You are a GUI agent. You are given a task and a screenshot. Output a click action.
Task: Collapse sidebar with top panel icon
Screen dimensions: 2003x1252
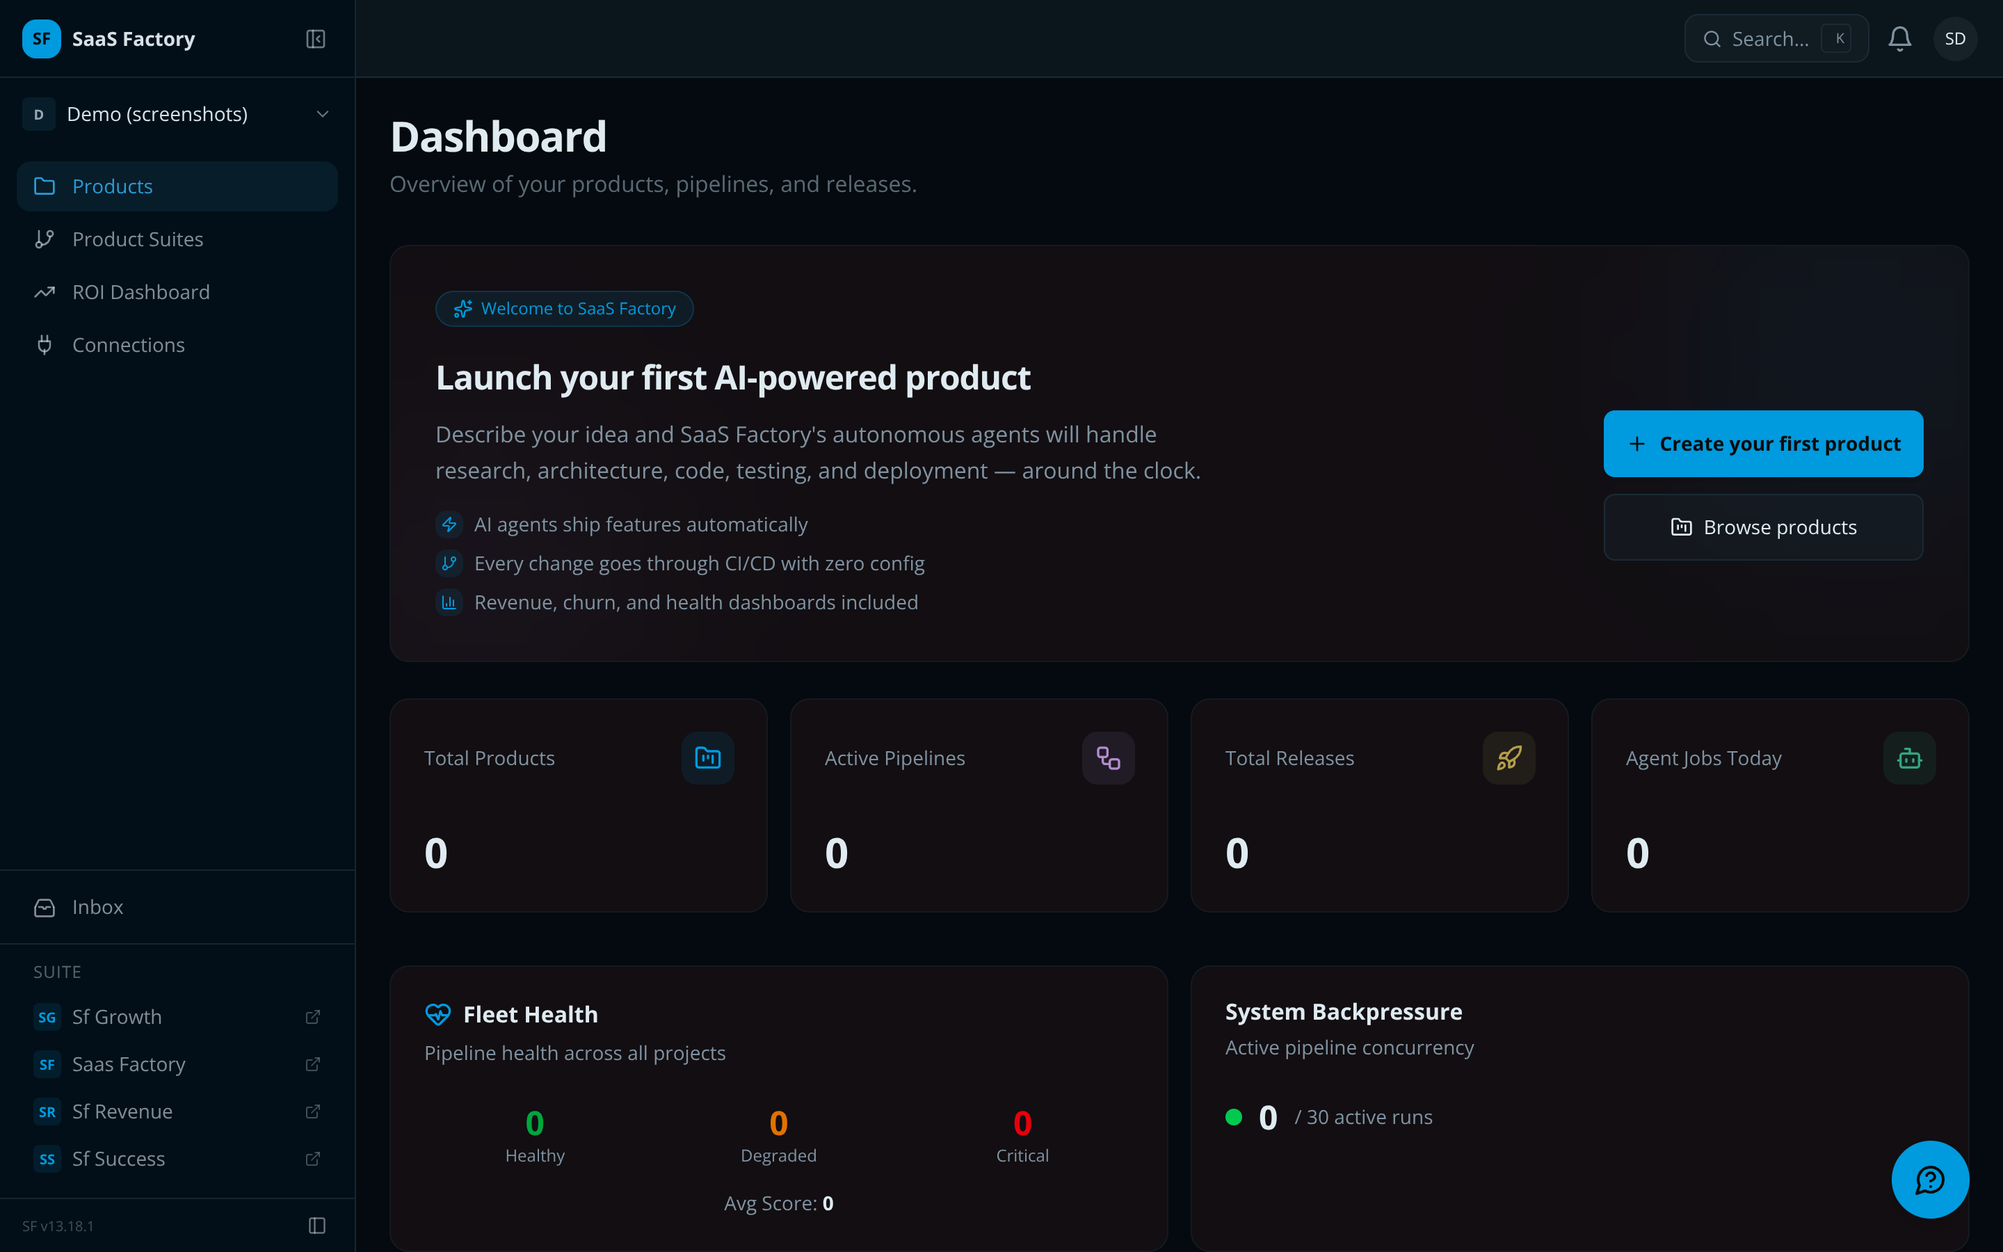point(315,39)
